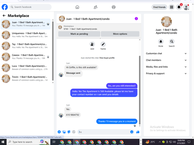Click 'Yes, are you still interested?' message bubble
The image size is (194, 145).
point(122,86)
